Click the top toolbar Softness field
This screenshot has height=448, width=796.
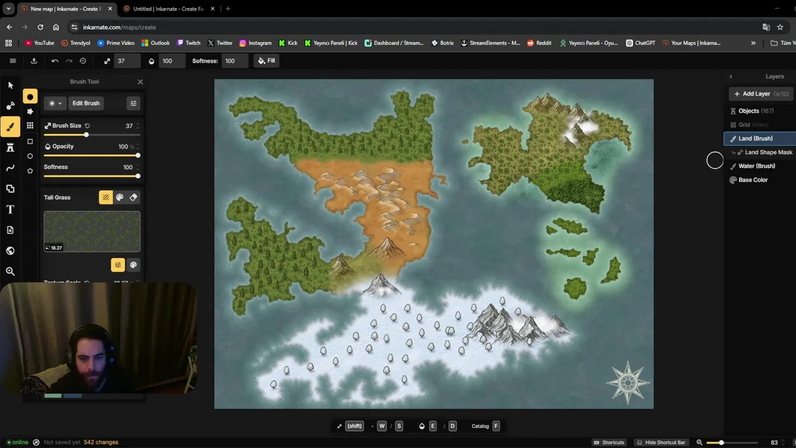pos(234,61)
